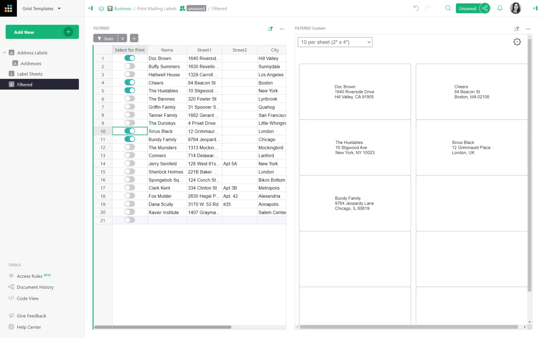Open the label size dropdown showing 10 per sheet

click(335, 42)
